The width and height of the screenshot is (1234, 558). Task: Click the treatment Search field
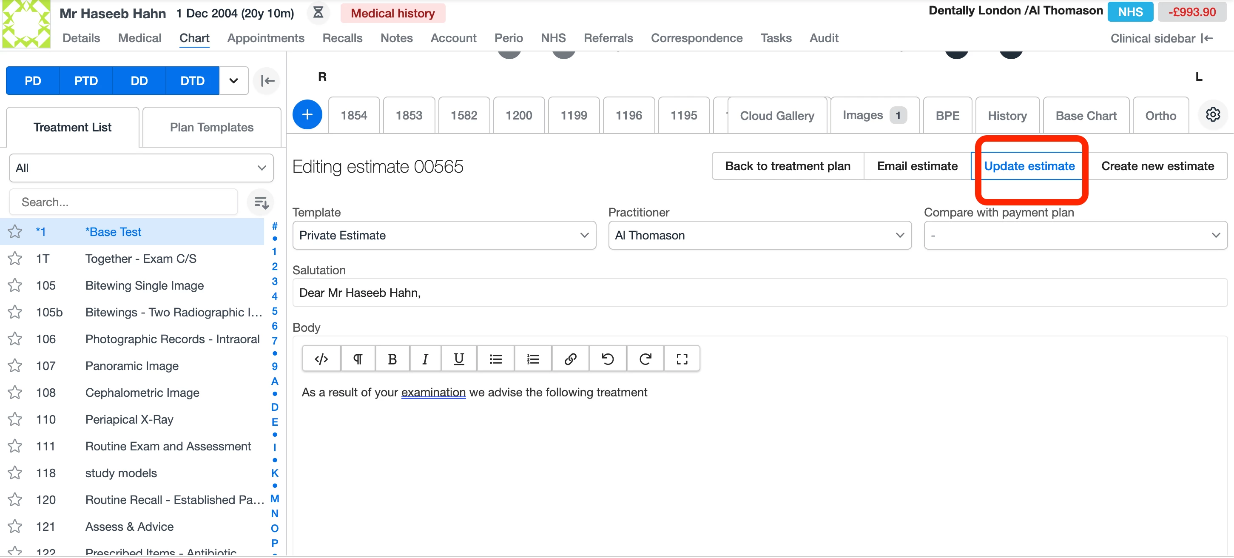pyautogui.click(x=124, y=202)
